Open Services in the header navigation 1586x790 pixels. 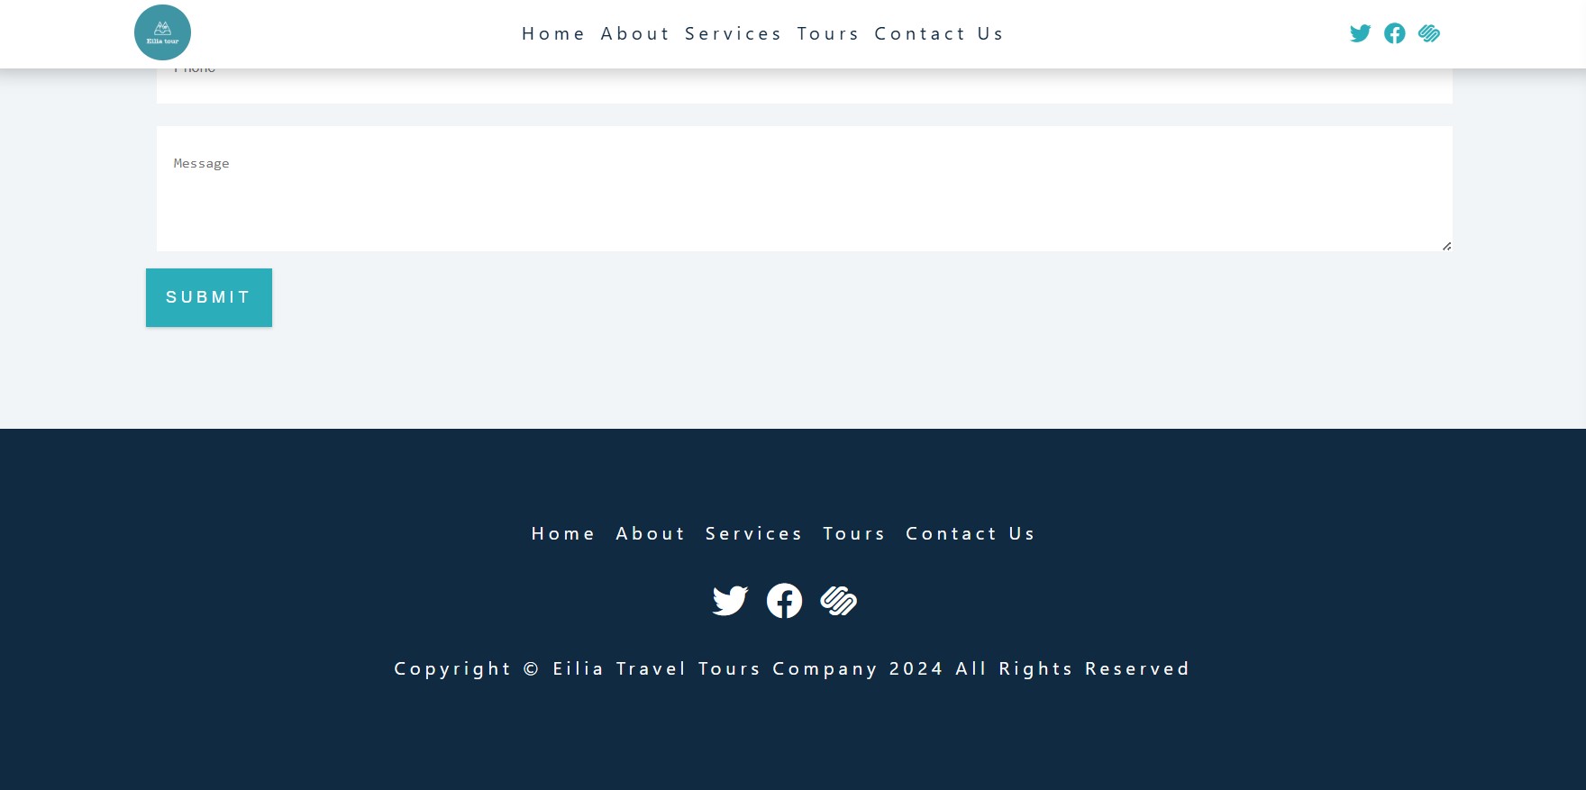(733, 34)
